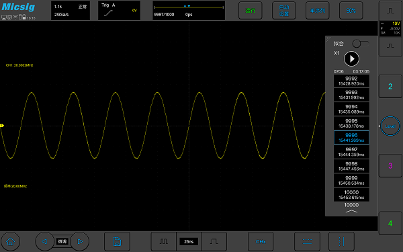The width and height of the screenshot is (403, 252).
Task: Collapse frame list with bottom chevron
Action: 351,212
